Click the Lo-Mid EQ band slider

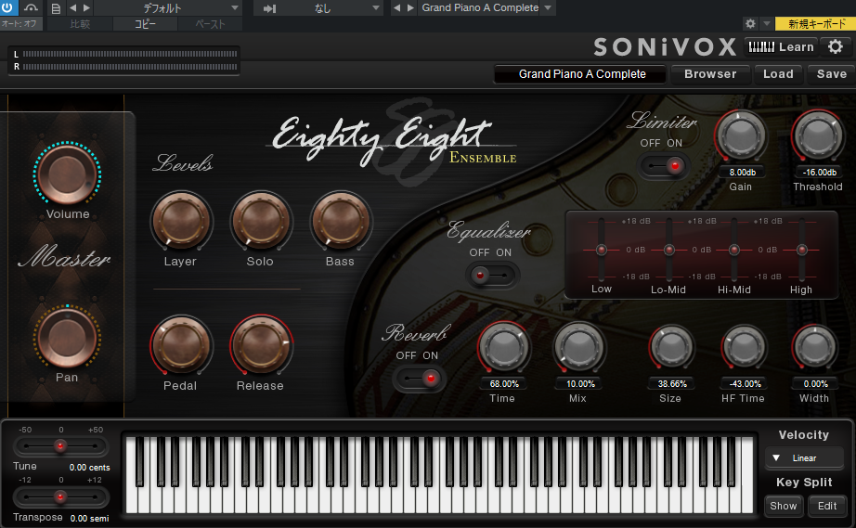pyautogui.click(x=668, y=250)
